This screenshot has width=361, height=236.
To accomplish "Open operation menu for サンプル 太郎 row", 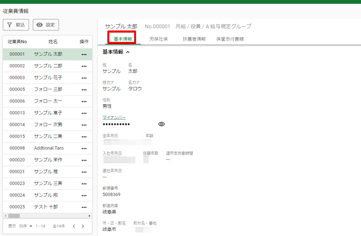I will click(x=84, y=54).
